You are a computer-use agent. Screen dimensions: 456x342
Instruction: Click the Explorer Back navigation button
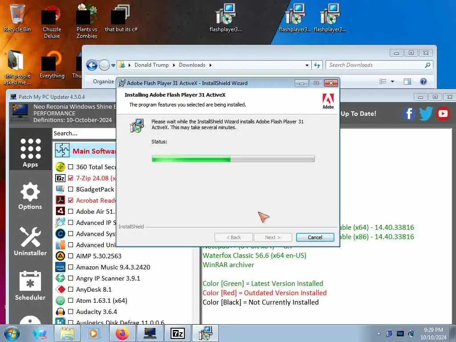tap(92, 65)
